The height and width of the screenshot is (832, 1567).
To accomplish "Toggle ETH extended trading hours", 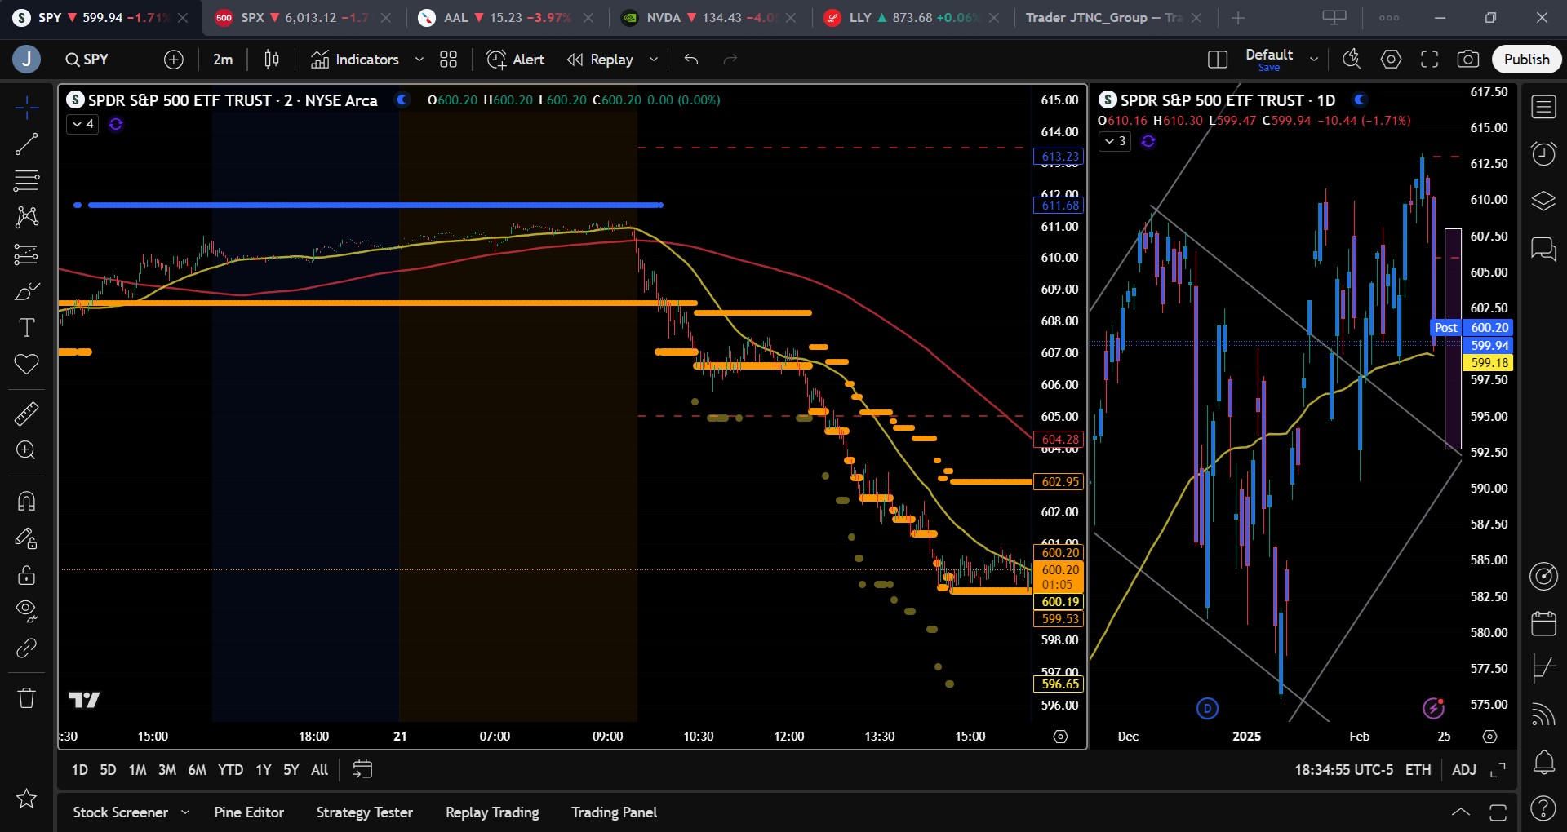I will point(1418,770).
